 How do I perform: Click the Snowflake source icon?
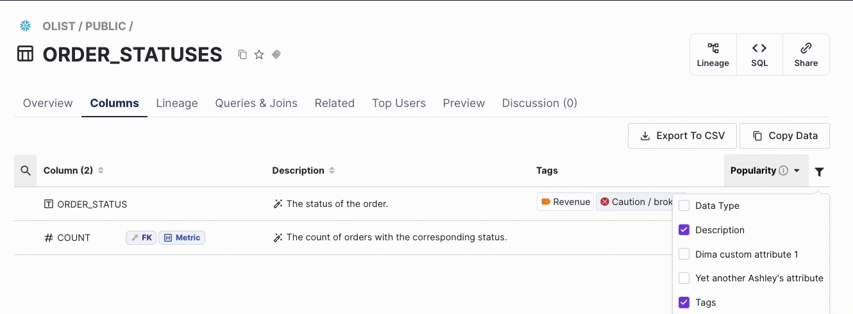click(26, 26)
